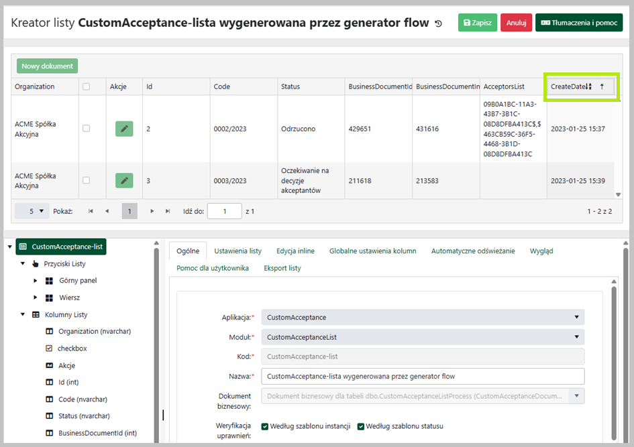Expand the 'Górny panel' tree node
This screenshot has height=447, width=634.
pyautogui.click(x=36, y=281)
